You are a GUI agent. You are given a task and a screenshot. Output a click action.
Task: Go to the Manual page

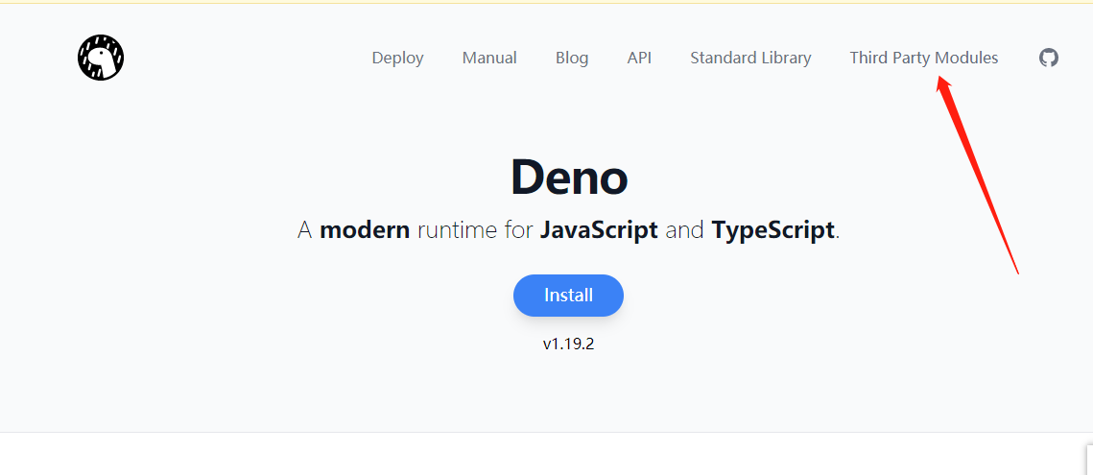tap(489, 58)
